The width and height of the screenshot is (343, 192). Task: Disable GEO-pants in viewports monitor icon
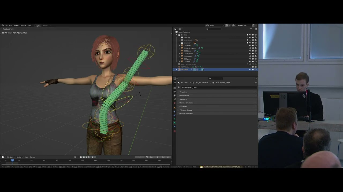pyautogui.click(x=253, y=59)
